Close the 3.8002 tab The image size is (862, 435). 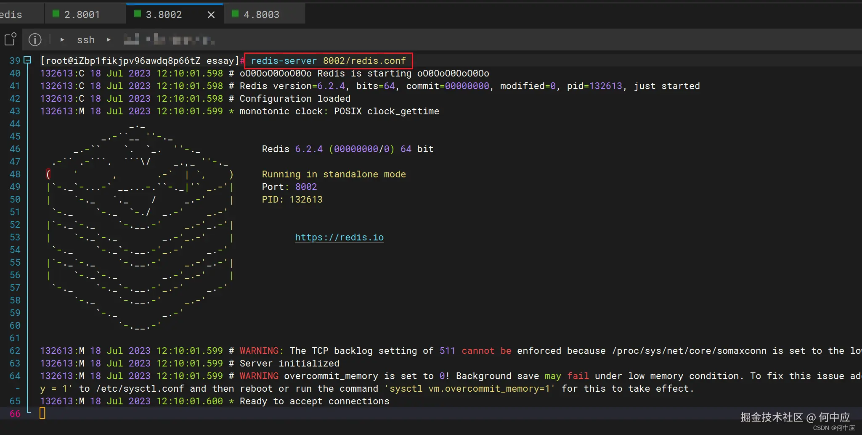[211, 15]
